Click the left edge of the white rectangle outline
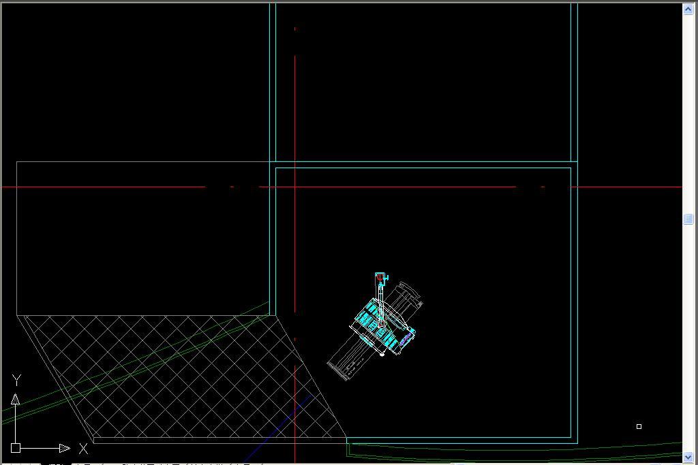The width and height of the screenshot is (698, 465). 16,238
